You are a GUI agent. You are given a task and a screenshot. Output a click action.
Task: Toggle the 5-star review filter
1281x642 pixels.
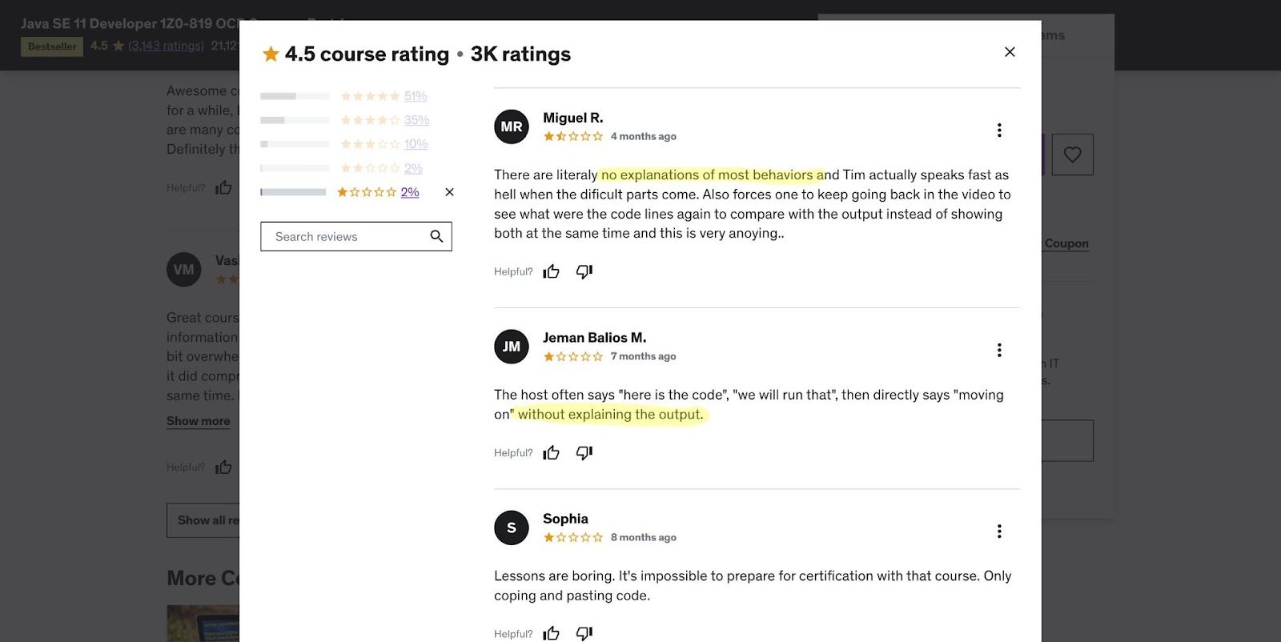pyautogui.click(x=371, y=95)
